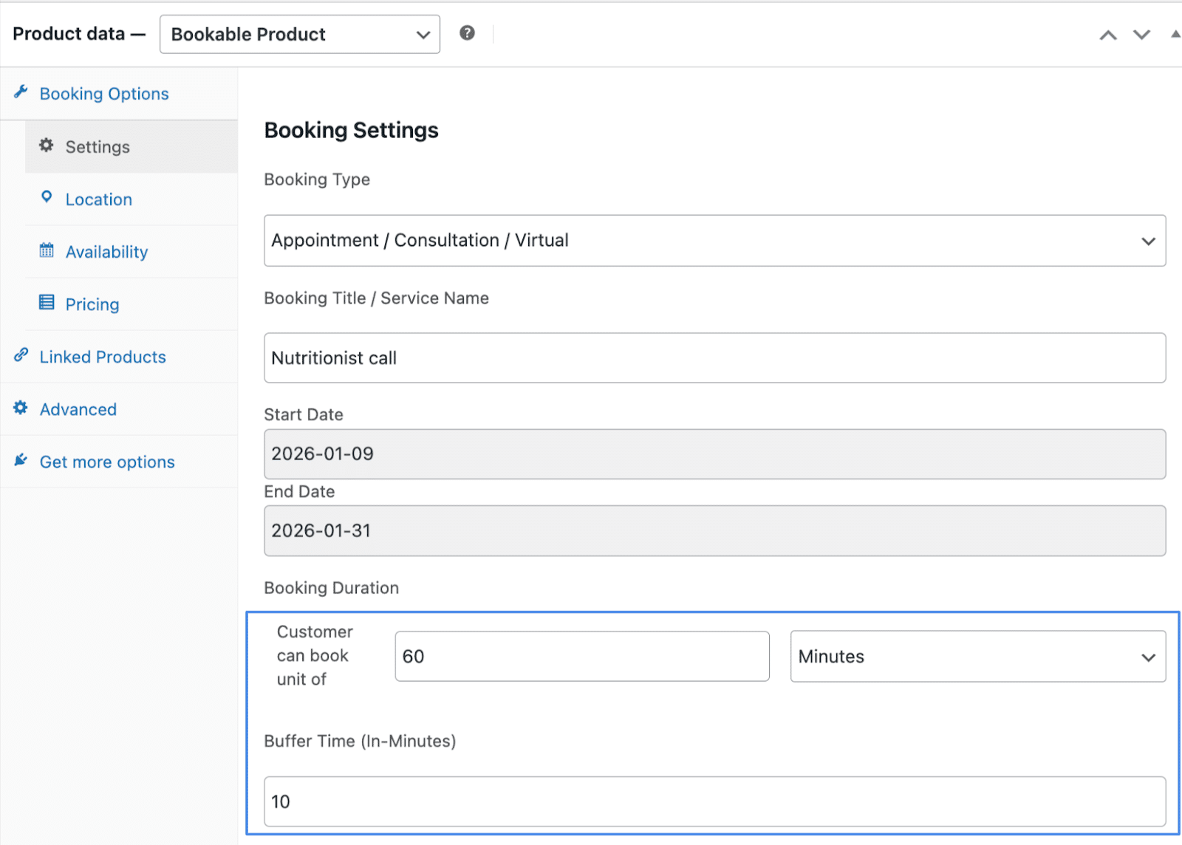1182x845 pixels.
Task: Click the Start Date label
Action: coord(304,415)
